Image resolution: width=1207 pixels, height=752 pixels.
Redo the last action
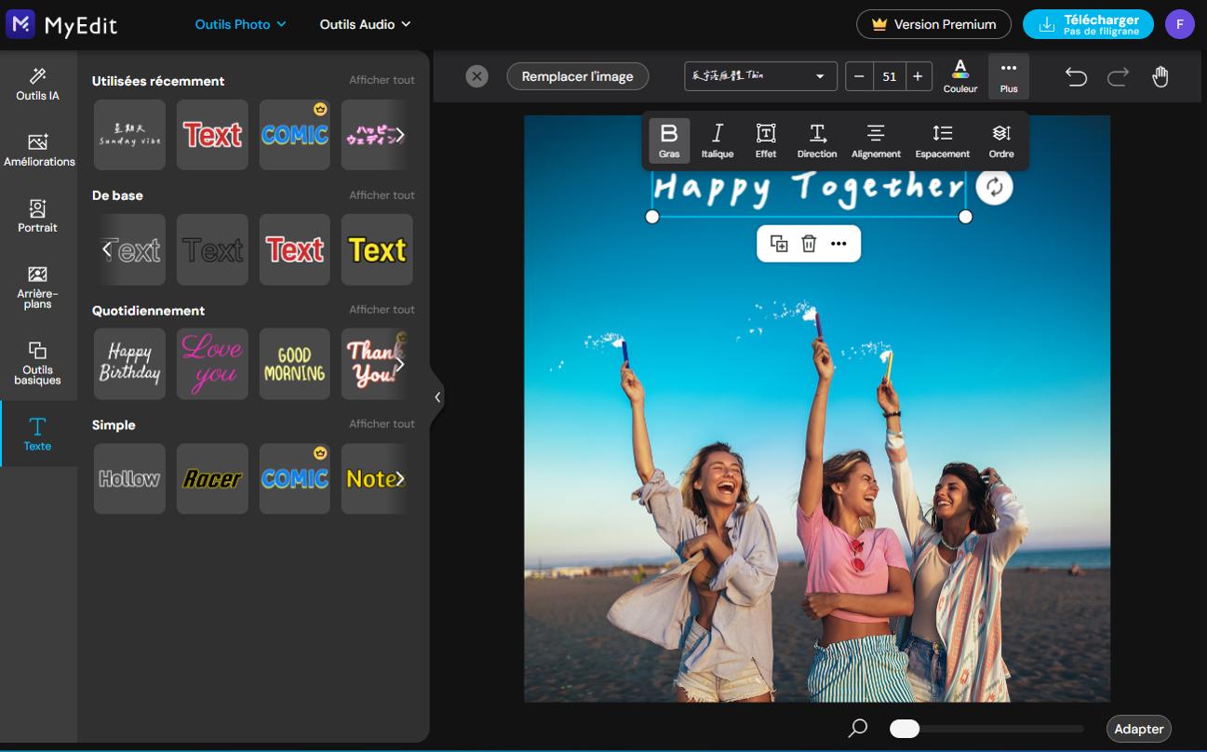pyautogui.click(x=1118, y=76)
